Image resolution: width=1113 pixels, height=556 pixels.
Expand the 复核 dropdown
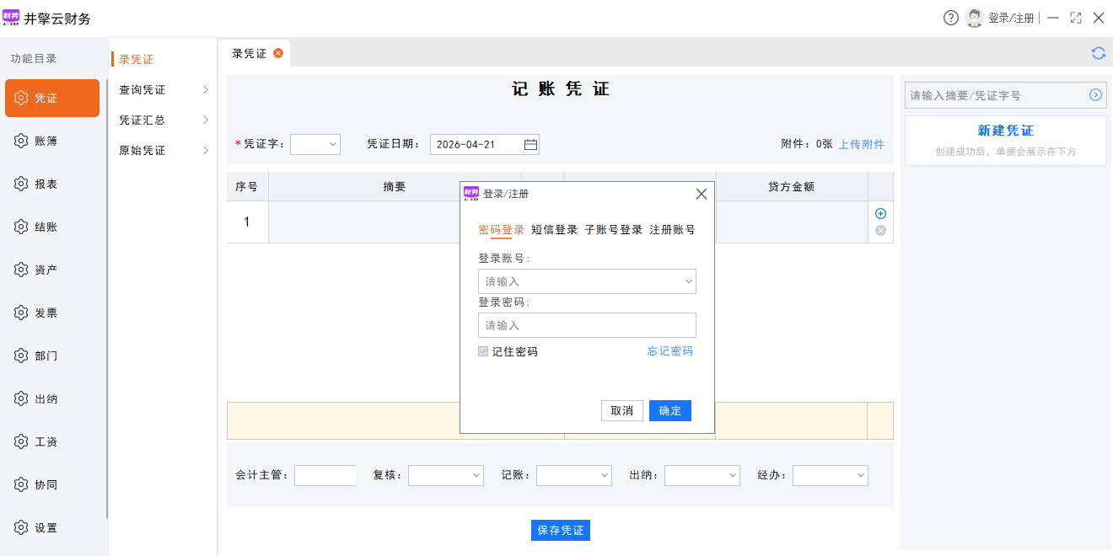coord(445,475)
